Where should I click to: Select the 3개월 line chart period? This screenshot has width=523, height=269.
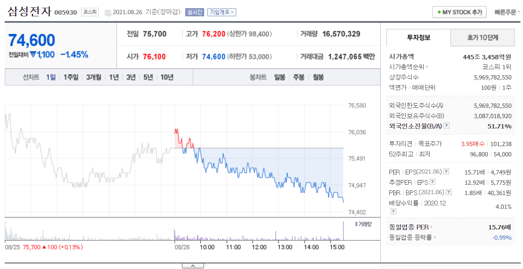[94, 77]
